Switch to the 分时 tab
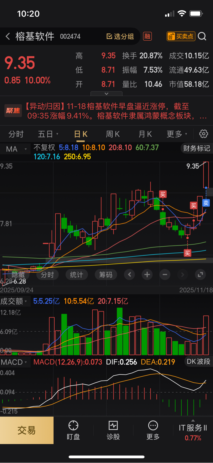This screenshot has height=463, width=213. click(16, 134)
